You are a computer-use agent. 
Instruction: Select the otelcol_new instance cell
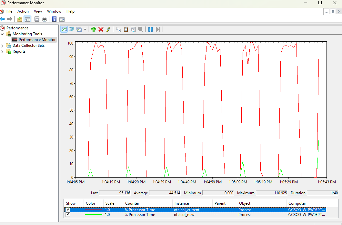(x=184, y=215)
